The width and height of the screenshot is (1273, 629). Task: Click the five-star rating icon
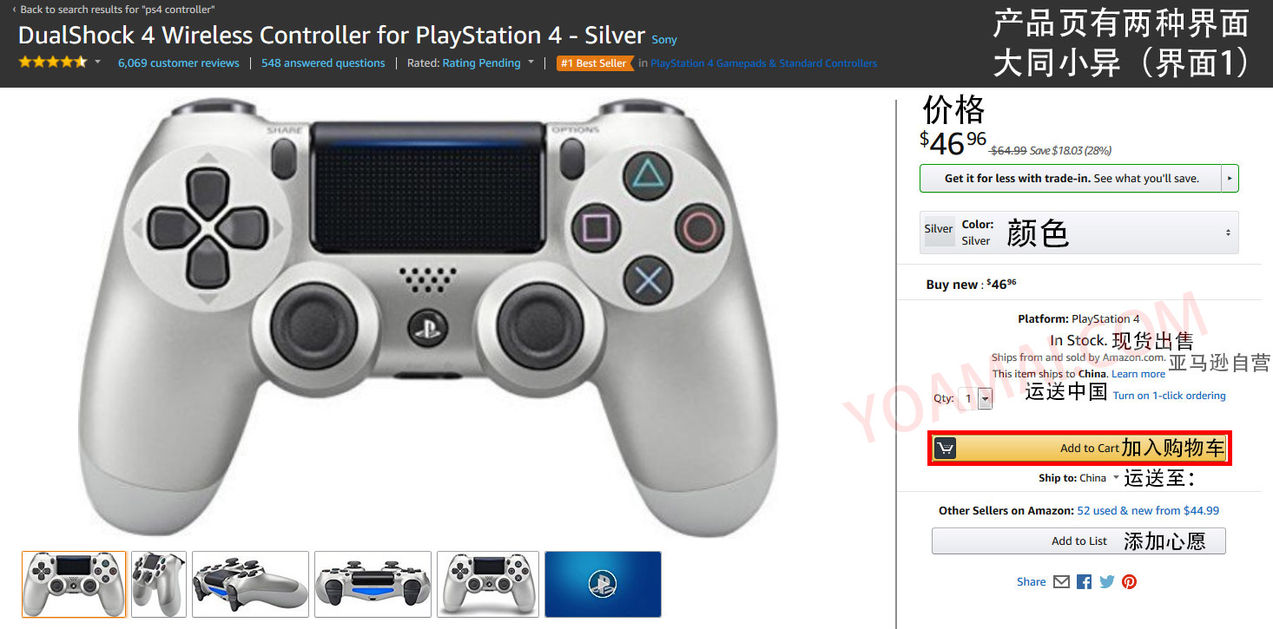coord(53,62)
